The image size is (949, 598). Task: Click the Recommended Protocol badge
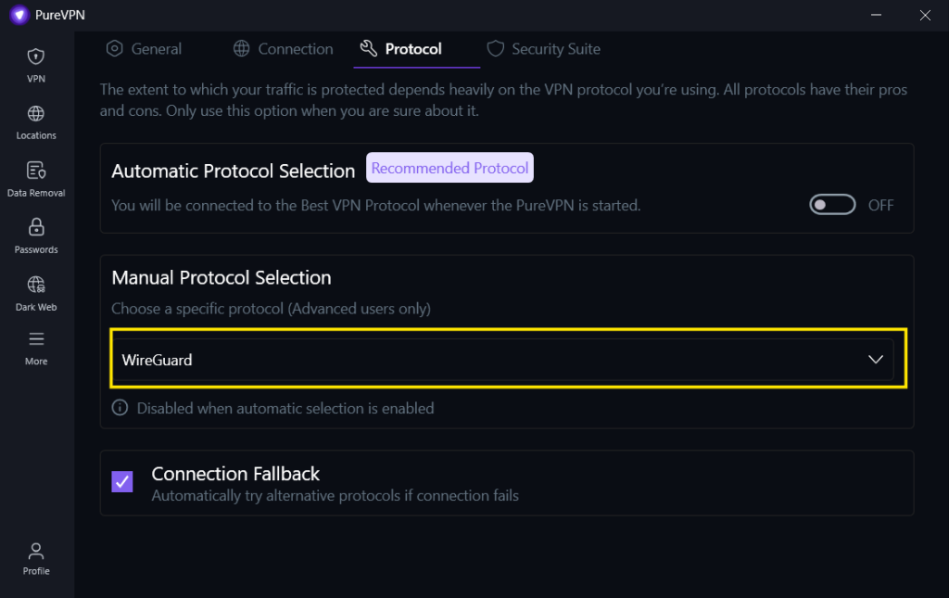click(x=449, y=168)
